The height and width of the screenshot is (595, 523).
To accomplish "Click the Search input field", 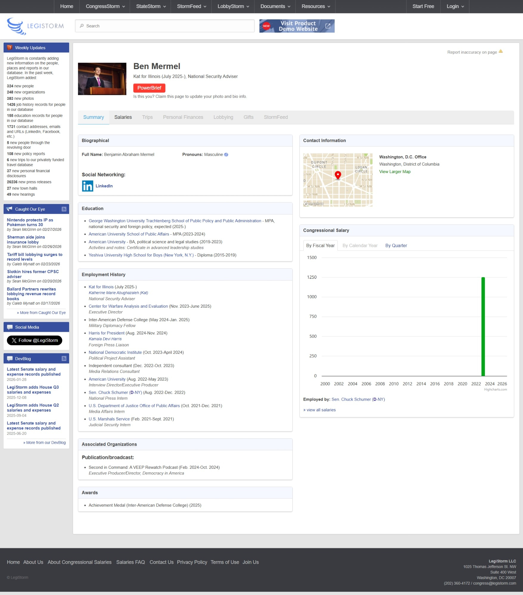I will coord(165,26).
